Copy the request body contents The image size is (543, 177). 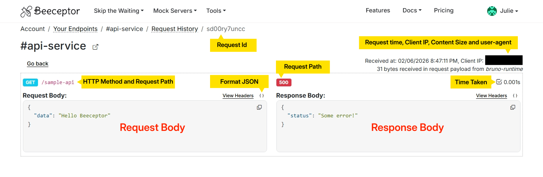259,107
